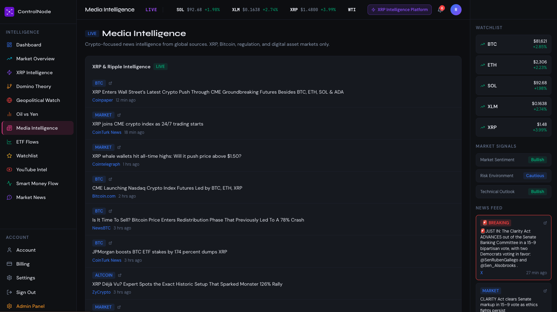Click Market Sentiment Bullish badge
Viewport: 557px width, 312px height.
tap(537, 160)
